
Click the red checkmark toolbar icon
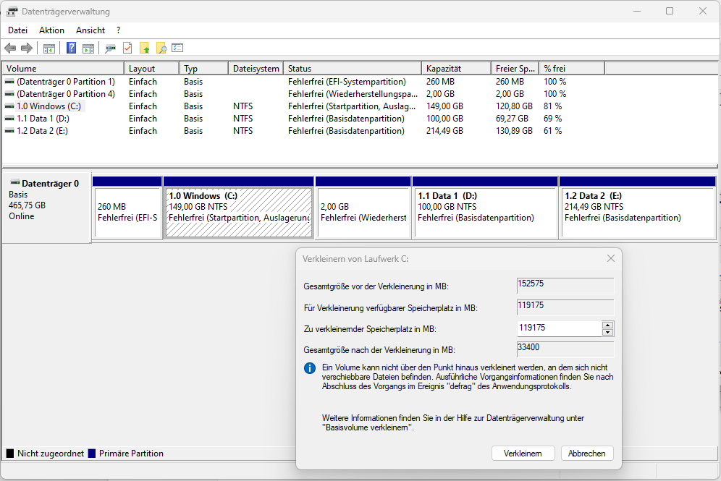pos(126,48)
